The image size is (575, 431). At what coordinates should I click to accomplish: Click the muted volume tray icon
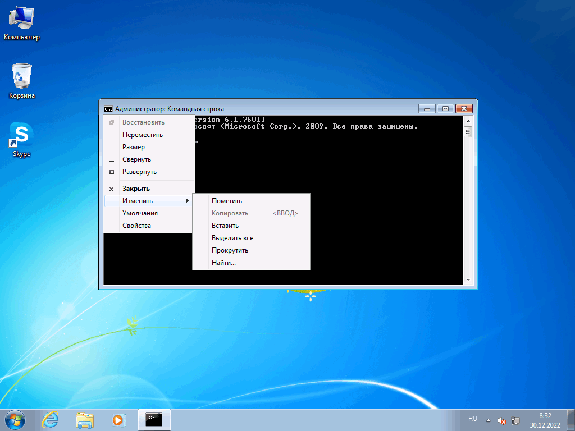502,420
